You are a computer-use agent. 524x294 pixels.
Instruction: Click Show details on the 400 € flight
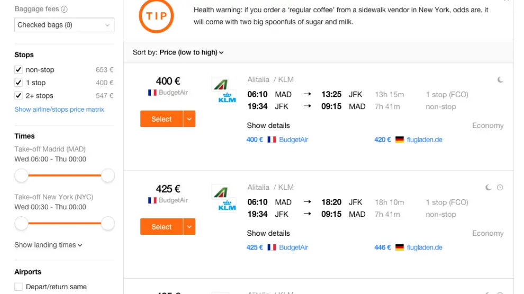pyautogui.click(x=268, y=126)
